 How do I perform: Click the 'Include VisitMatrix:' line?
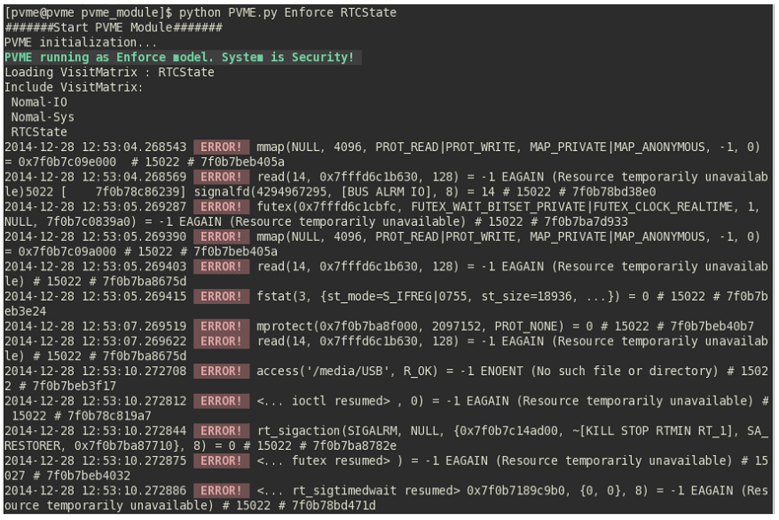(73, 87)
